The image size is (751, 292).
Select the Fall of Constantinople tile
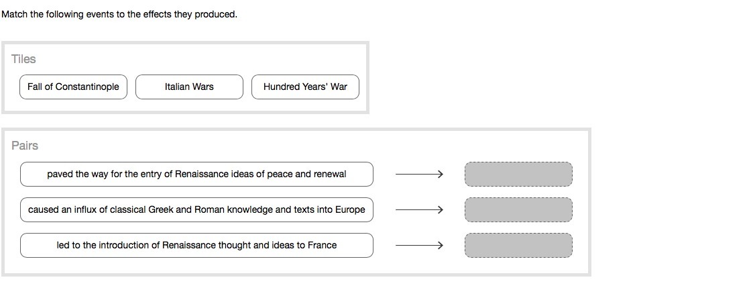click(73, 87)
